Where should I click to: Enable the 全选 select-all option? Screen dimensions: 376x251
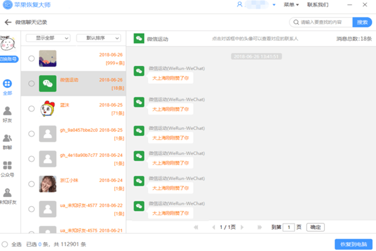(5, 243)
